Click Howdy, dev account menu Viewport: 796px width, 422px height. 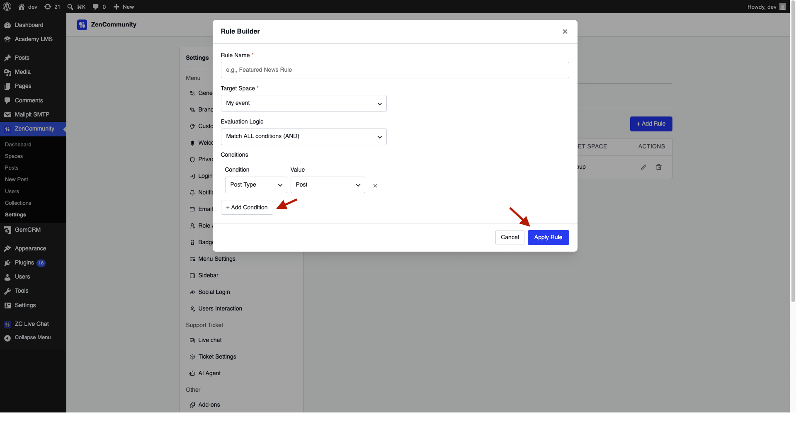click(x=766, y=7)
